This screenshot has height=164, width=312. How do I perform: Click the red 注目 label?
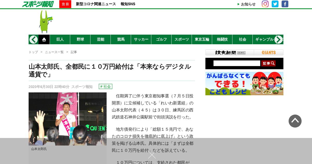[x=65, y=4]
